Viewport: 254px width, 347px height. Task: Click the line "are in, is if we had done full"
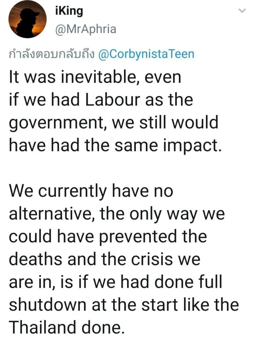[x=115, y=282]
